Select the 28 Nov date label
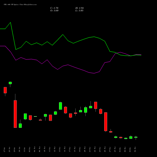 [115, 149]
